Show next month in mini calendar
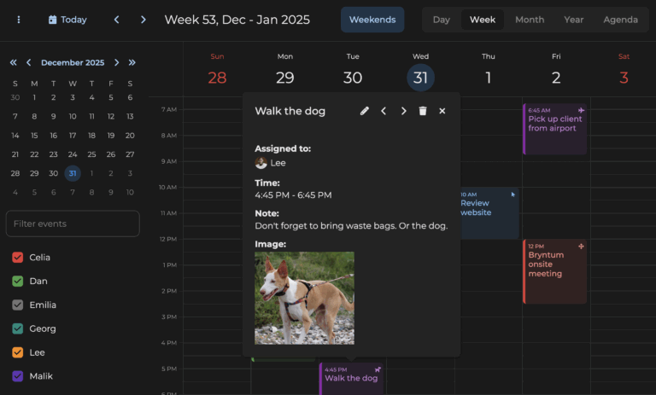This screenshot has height=395, width=656. pyautogui.click(x=116, y=62)
